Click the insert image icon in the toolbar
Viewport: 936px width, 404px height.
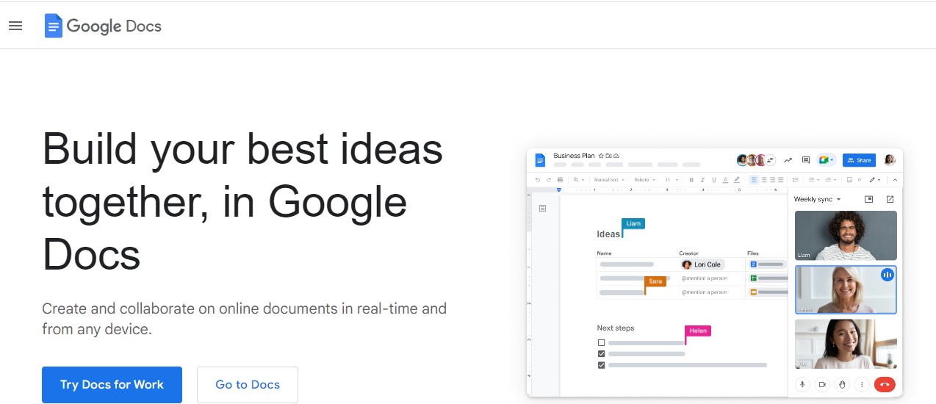(x=849, y=180)
